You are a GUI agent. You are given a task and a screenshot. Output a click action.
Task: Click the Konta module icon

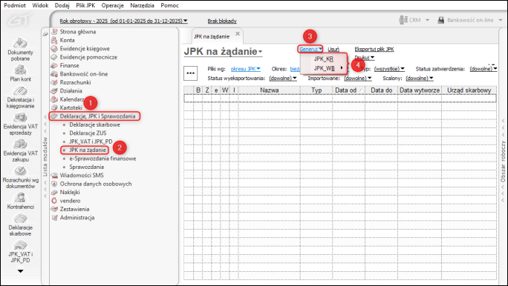[54, 40]
